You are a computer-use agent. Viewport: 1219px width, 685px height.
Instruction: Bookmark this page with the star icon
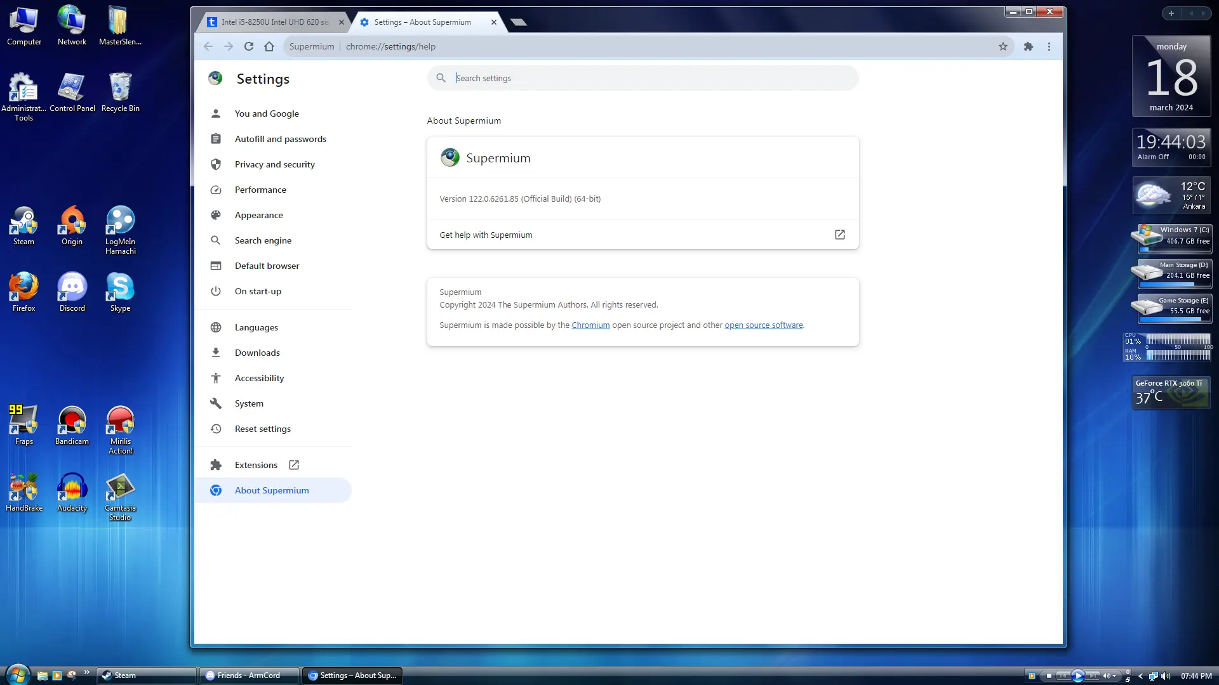1003,46
